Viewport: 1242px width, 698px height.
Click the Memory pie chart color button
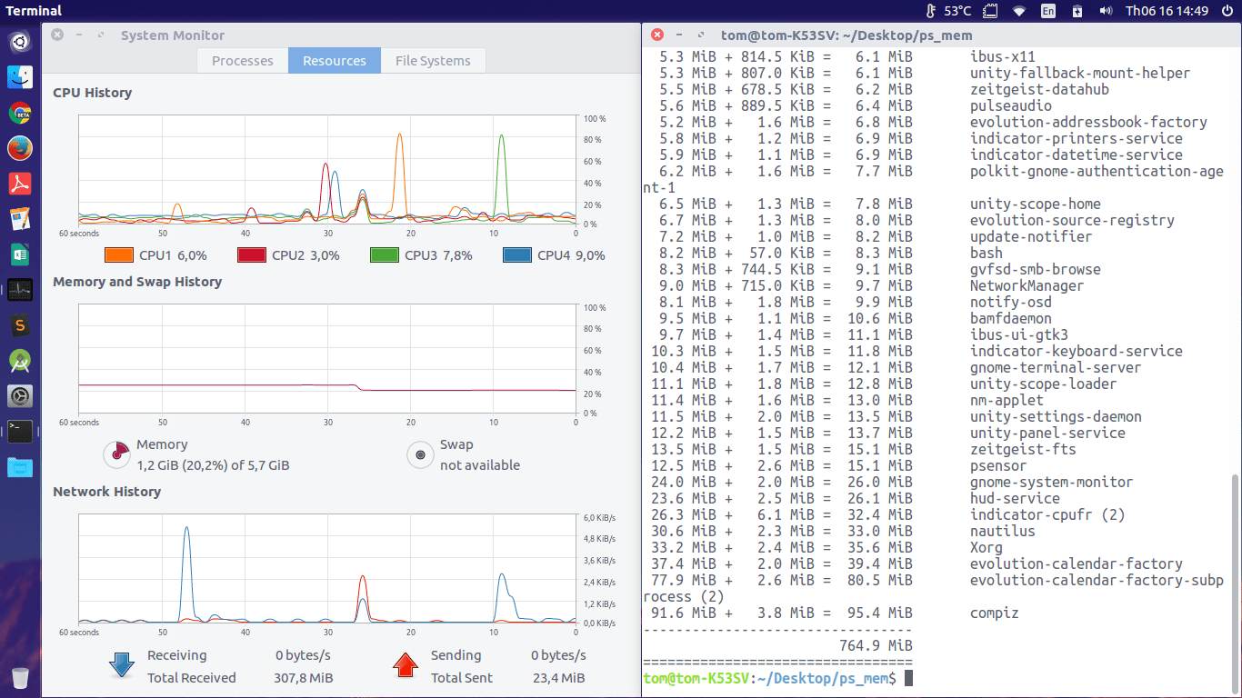tap(116, 454)
